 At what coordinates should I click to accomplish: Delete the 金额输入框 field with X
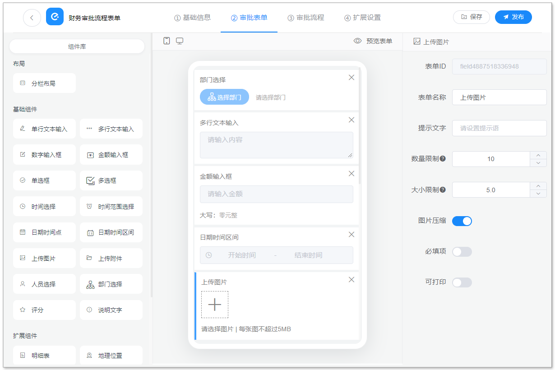(x=351, y=174)
